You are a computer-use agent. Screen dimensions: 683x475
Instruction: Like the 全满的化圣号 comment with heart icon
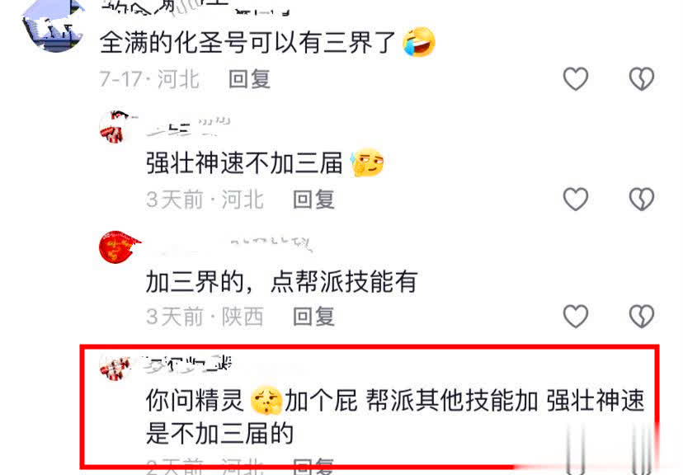(x=576, y=79)
